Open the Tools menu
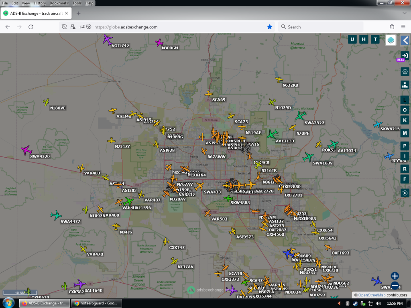This screenshot has width=411, height=308. [x=77, y=3]
